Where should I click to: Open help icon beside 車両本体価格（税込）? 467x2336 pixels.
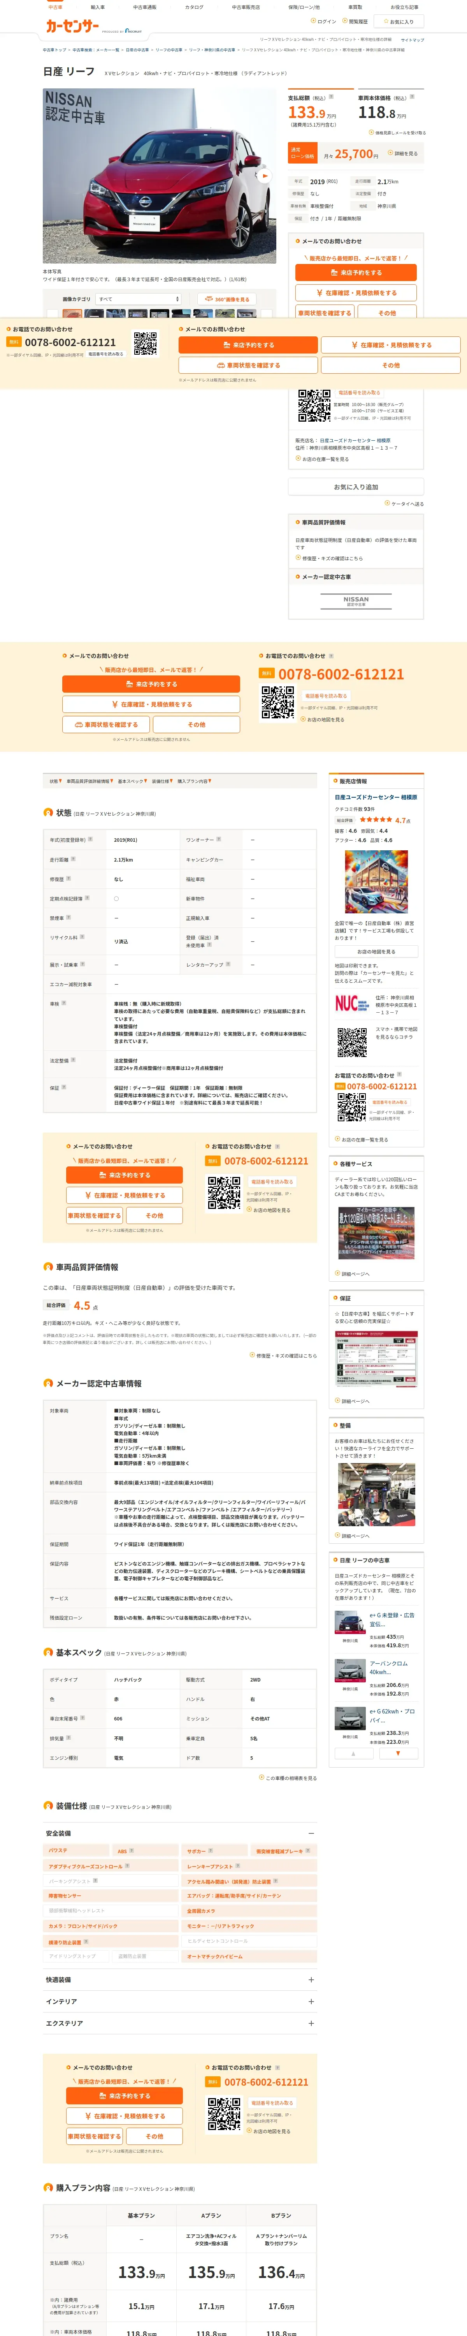(x=412, y=97)
